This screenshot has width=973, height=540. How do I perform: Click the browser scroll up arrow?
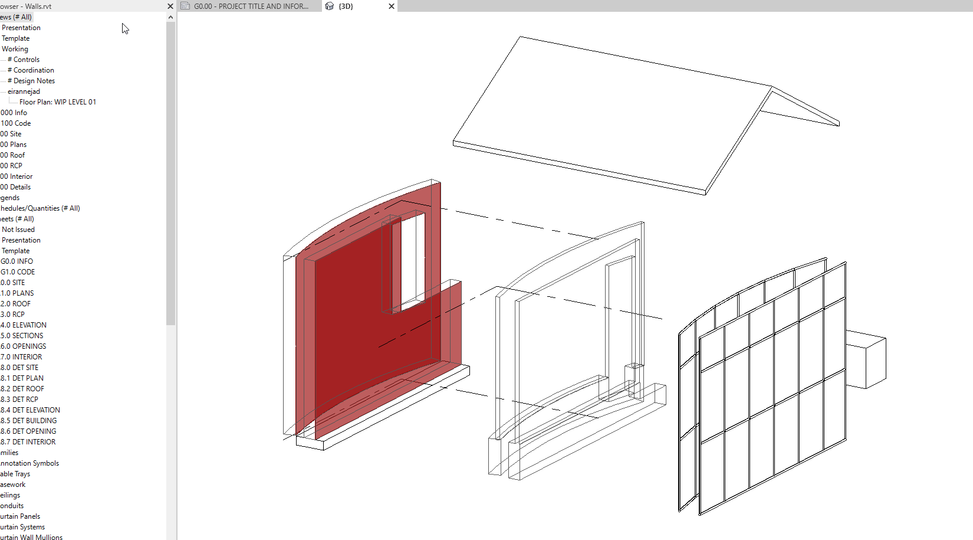pyautogui.click(x=170, y=17)
